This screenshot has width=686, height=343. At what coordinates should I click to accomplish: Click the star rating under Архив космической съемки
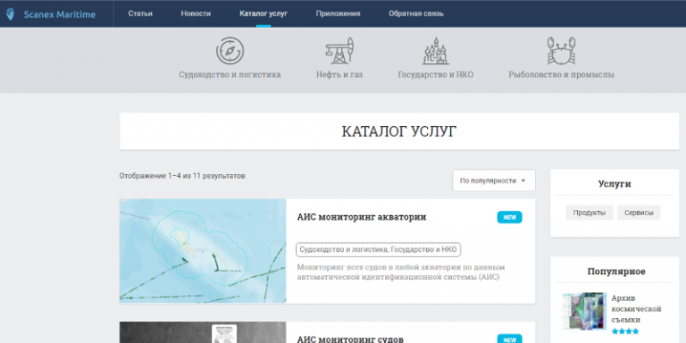pyautogui.click(x=625, y=331)
